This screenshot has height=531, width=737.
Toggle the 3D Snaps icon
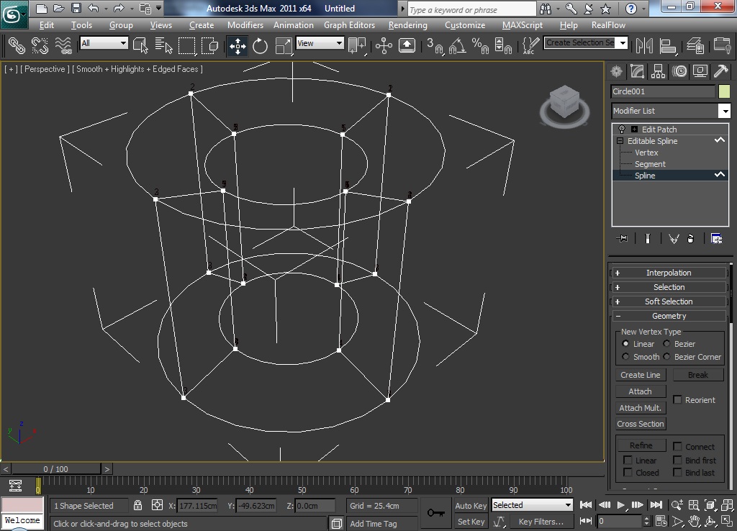click(x=435, y=45)
